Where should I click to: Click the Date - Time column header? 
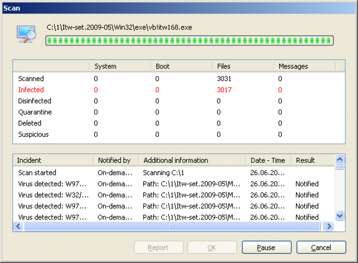click(269, 160)
